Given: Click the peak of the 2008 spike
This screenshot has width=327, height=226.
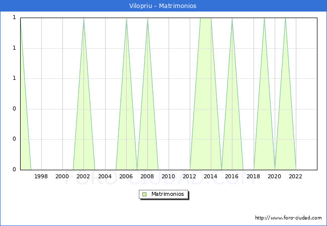Looking at the screenshot, I should pos(147,19).
